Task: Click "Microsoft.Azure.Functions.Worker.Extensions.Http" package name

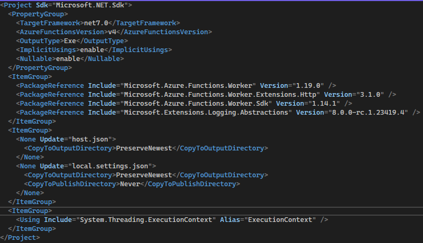Action: [220, 95]
